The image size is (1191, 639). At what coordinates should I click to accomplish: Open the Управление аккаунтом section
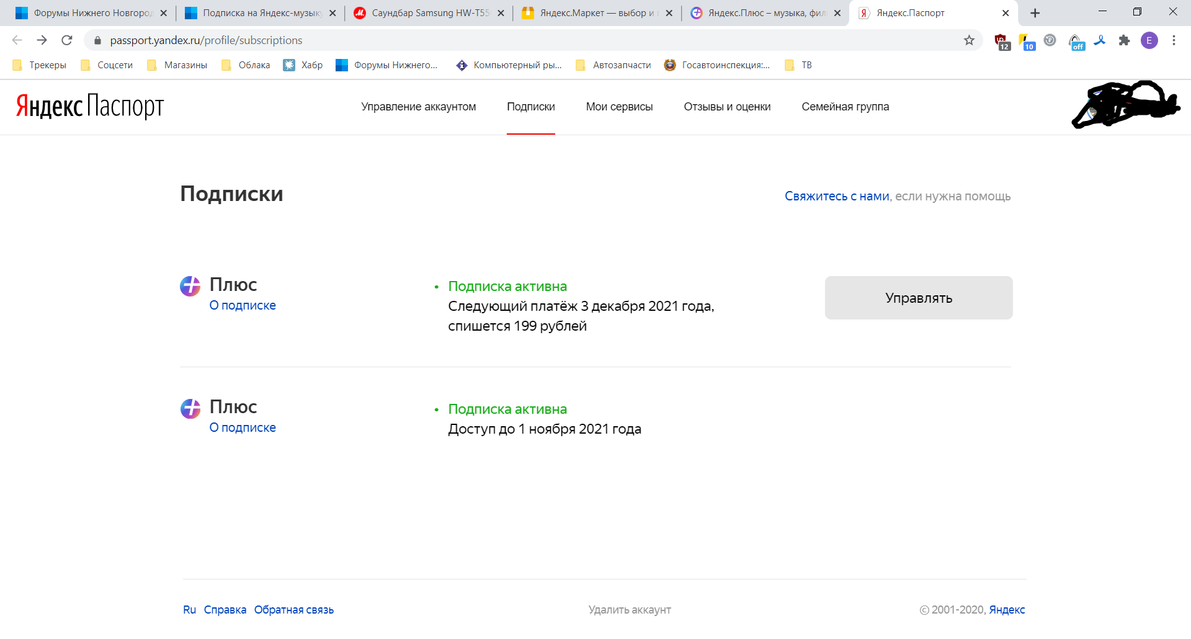point(419,107)
